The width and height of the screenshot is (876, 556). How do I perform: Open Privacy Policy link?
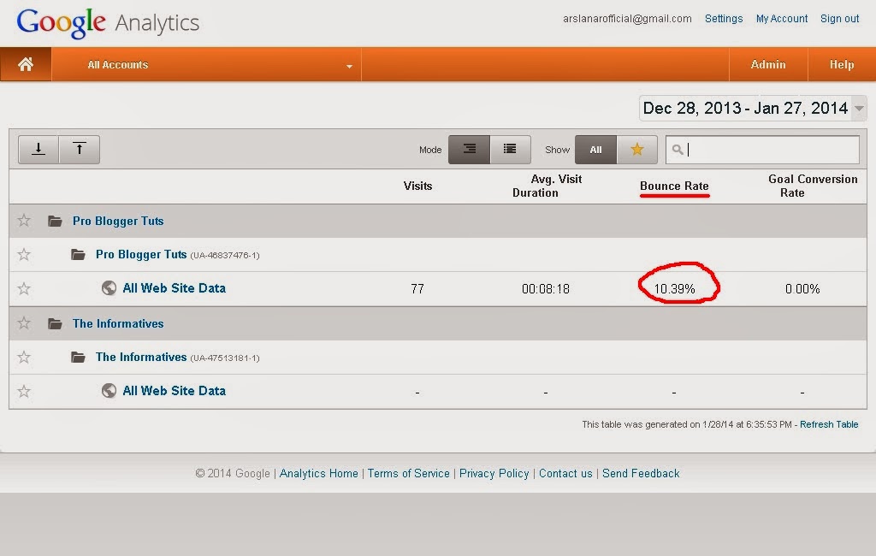pos(494,473)
